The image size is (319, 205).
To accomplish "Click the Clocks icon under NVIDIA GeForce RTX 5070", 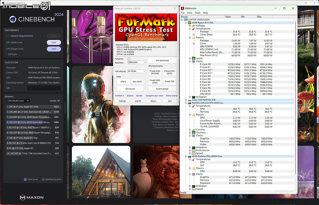I will (194, 136).
